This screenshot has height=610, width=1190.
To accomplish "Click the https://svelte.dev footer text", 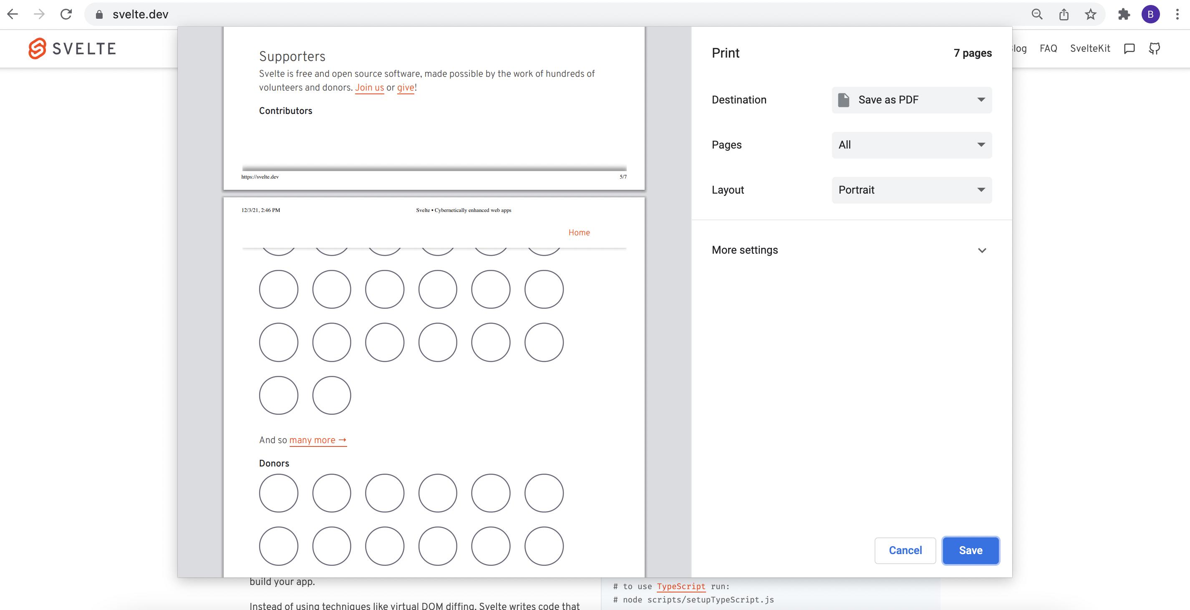I will click(260, 177).
